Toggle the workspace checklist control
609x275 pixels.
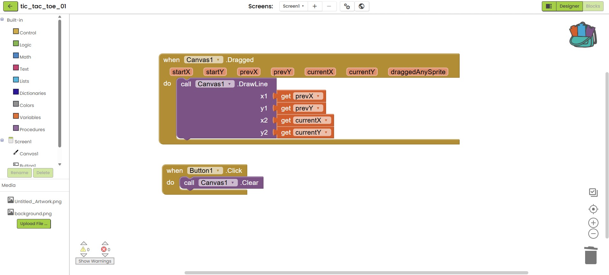(593, 192)
